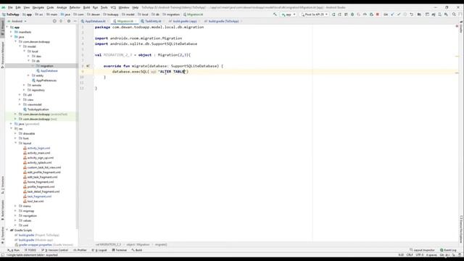Open the Navigate menu
The width and height of the screenshot is (464, 261).
38,7
